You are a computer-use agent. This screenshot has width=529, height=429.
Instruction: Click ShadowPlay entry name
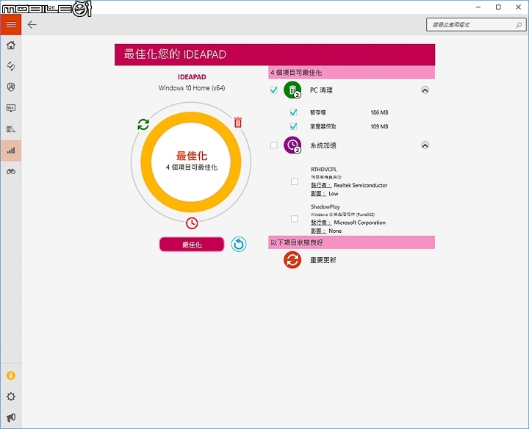tap(325, 206)
